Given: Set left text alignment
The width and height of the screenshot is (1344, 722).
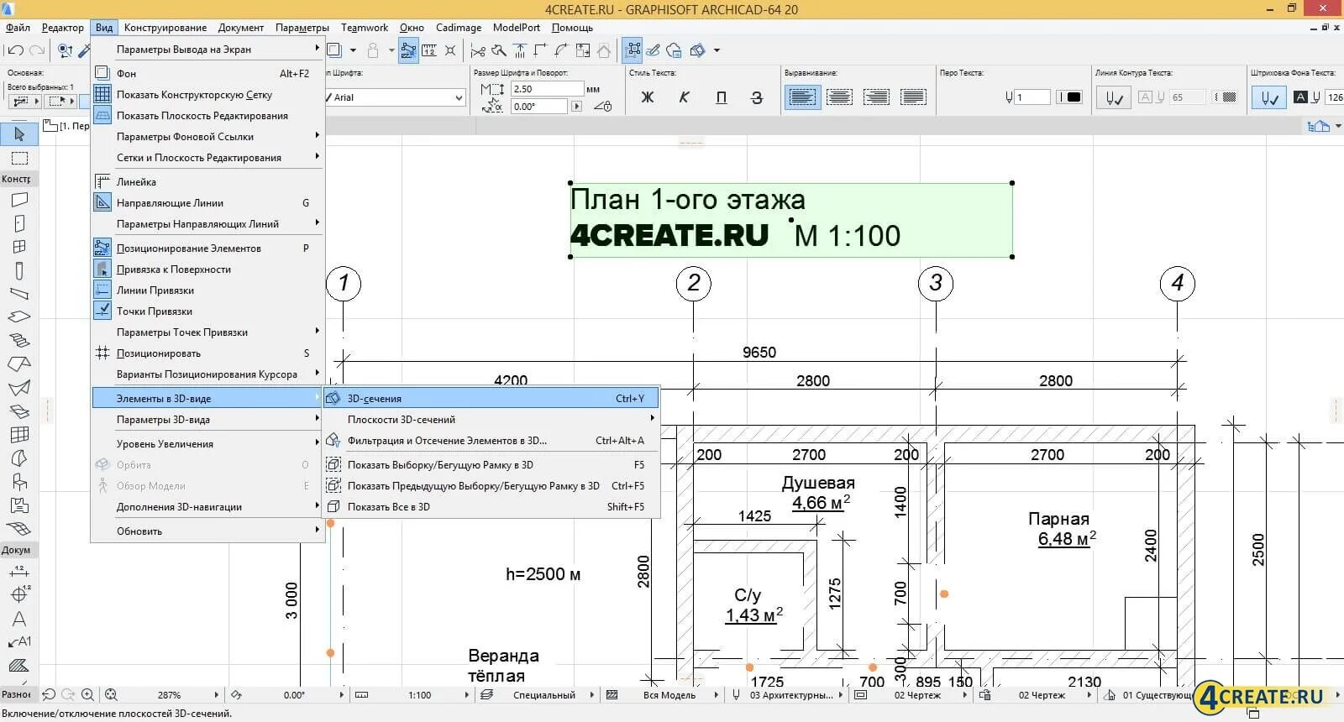Looking at the screenshot, I should point(802,97).
